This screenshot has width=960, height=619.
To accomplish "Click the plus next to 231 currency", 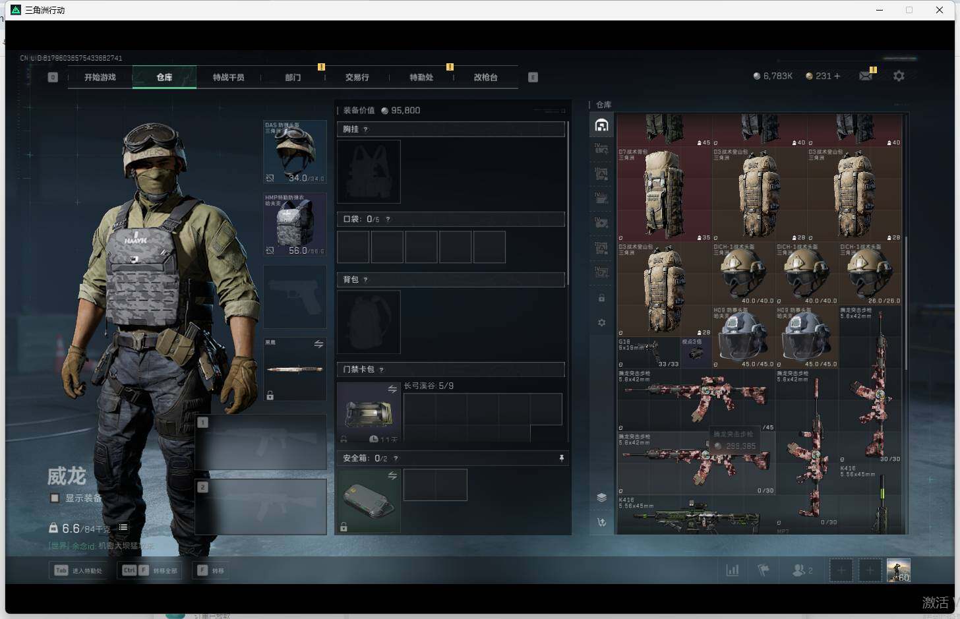I will coord(837,76).
